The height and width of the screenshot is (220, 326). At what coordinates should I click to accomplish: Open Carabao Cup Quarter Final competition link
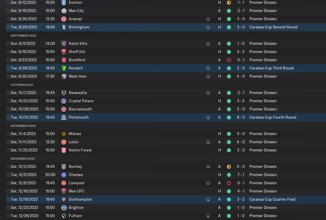click(x=272, y=199)
